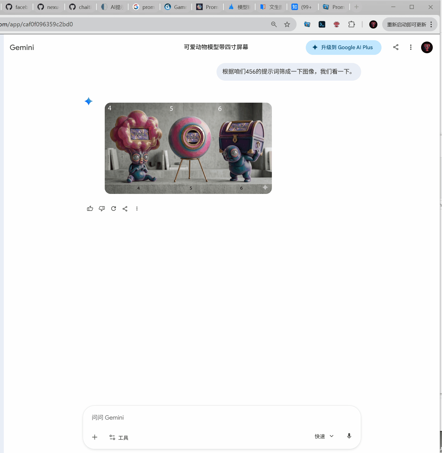Switch to the chaiti GitHub tab

point(81,7)
